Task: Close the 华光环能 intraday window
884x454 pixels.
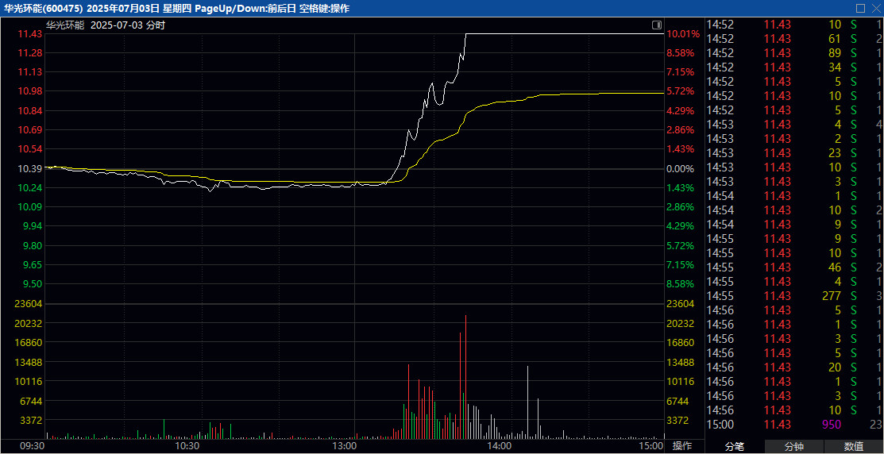Action: click(x=874, y=8)
